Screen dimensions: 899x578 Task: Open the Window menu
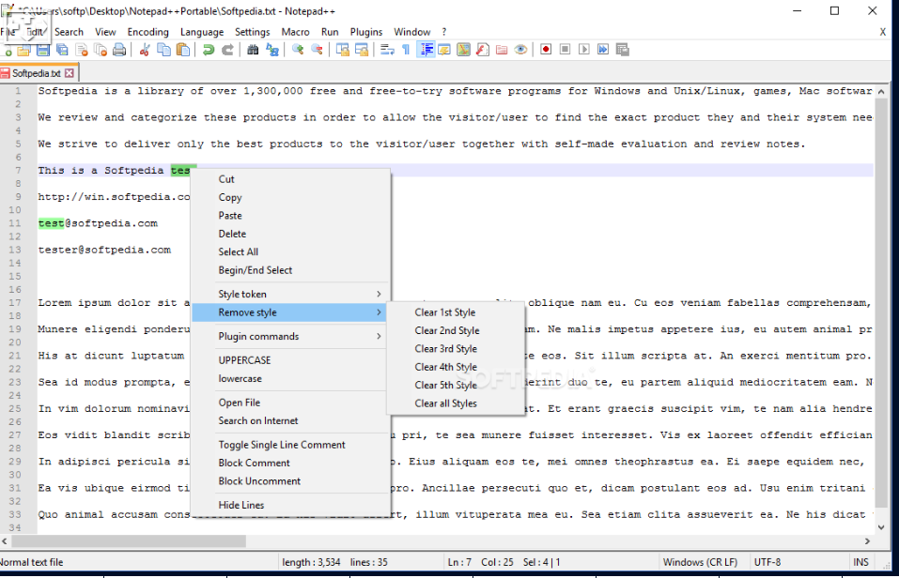click(411, 32)
